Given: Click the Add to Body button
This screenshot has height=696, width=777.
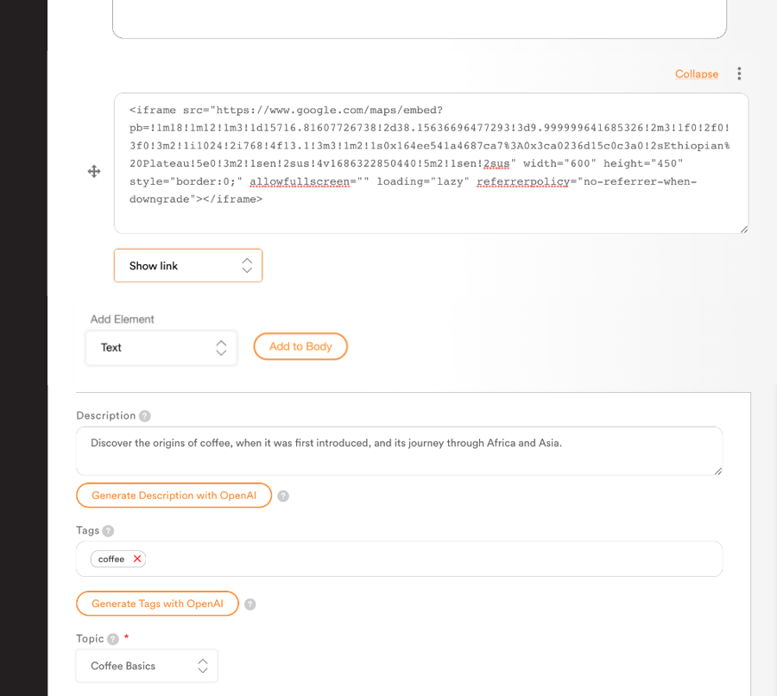Looking at the screenshot, I should [300, 346].
